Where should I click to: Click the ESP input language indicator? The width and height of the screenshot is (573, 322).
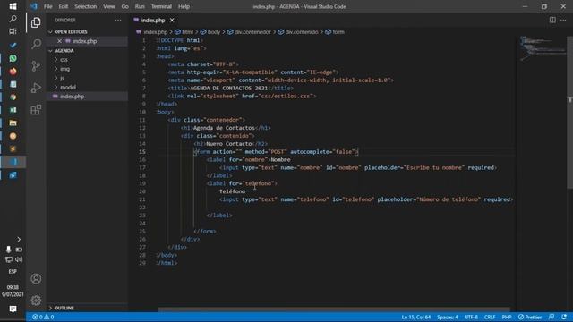13,271
